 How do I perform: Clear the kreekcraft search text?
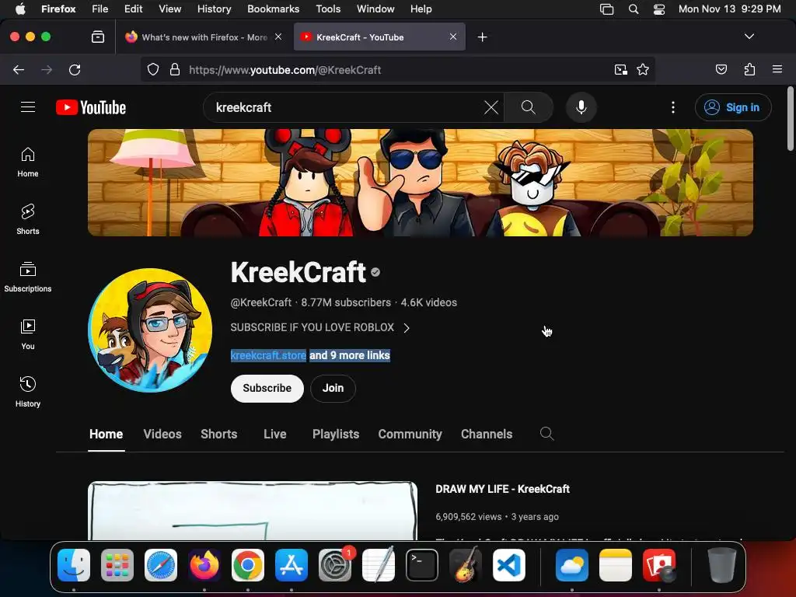pyautogui.click(x=491, y=107)
